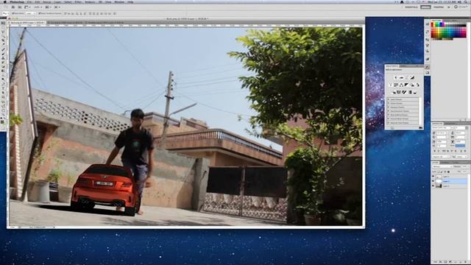Hide the selected Layer 2 eye icon
This screenshot has height=265, width=471.
click(433, 181)
